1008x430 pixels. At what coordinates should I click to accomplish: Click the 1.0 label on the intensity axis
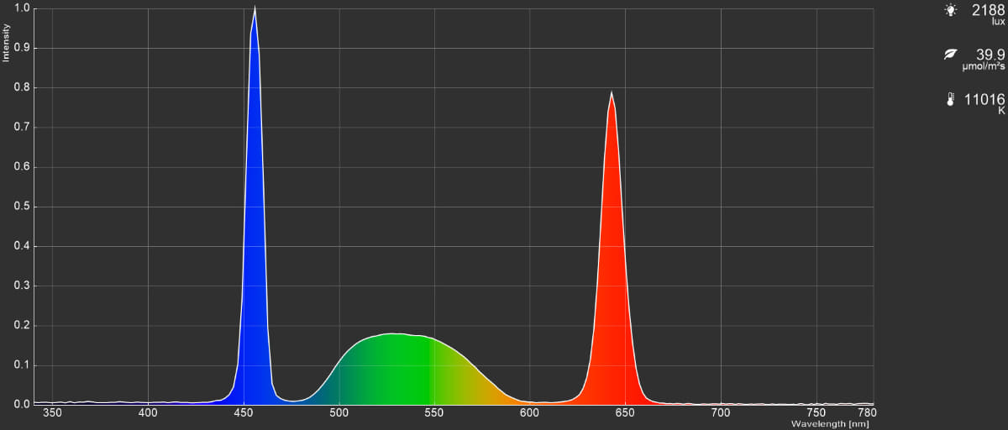(22, 8)
